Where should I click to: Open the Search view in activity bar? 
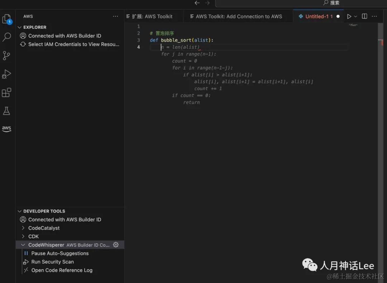[6, 37]
